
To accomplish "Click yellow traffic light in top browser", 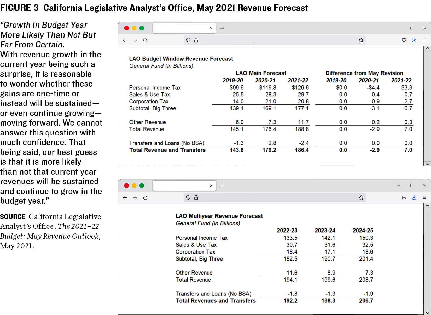I will (x=134, y=28).
